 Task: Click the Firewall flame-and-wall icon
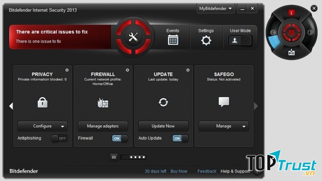tap(103, 102)
